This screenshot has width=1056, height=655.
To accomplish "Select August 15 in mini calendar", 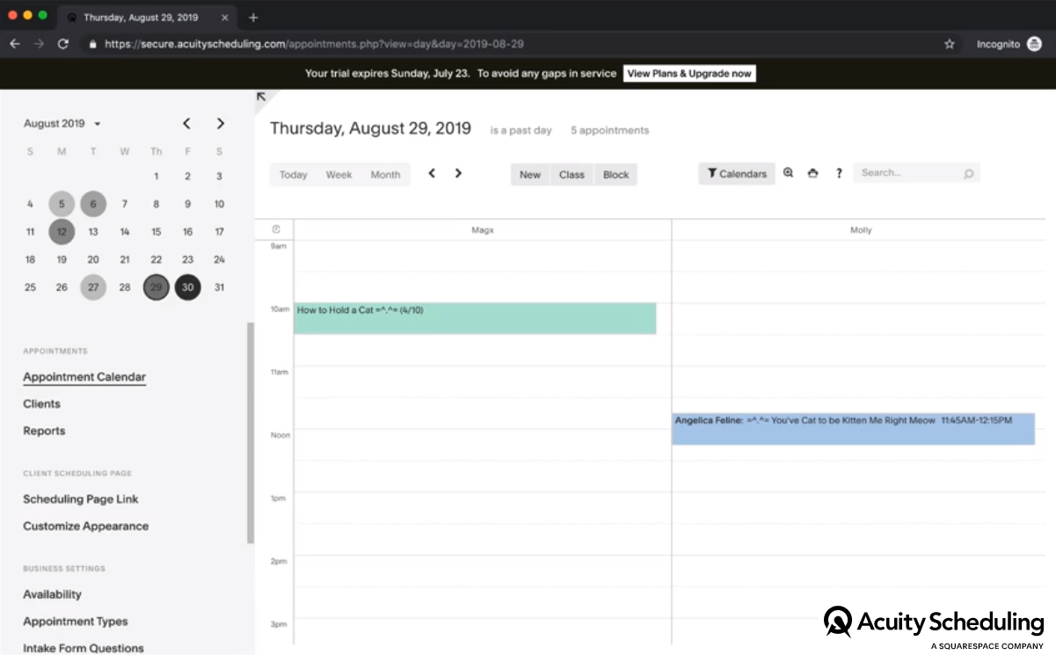I will tap(157, 232).
